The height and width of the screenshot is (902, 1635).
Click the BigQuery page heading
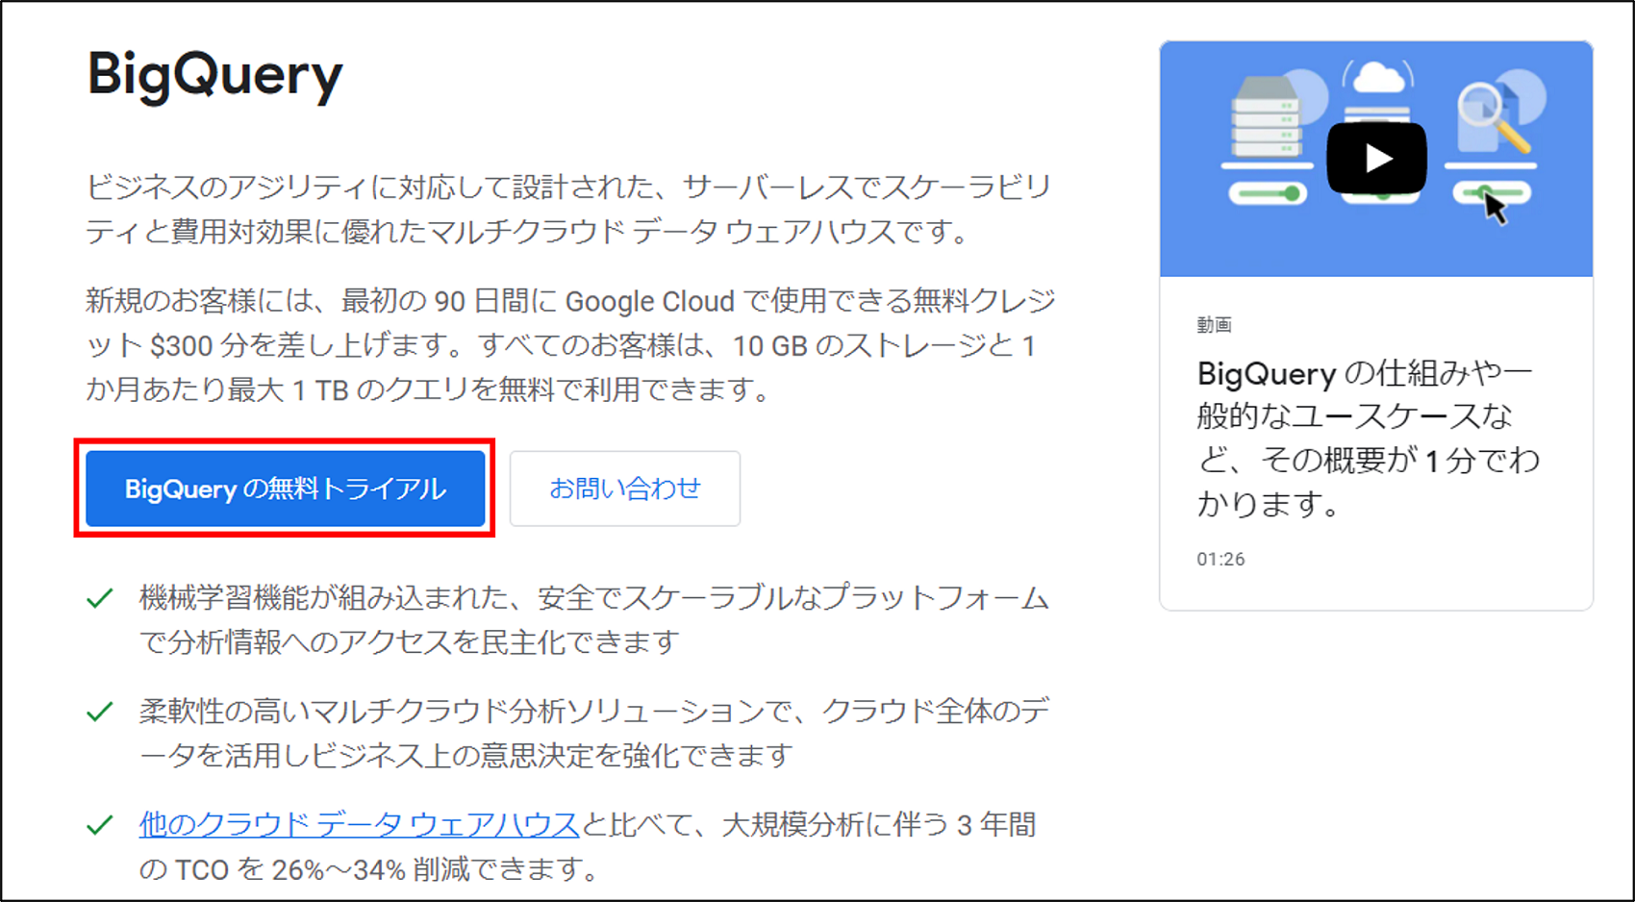click(x=214, y=75)
